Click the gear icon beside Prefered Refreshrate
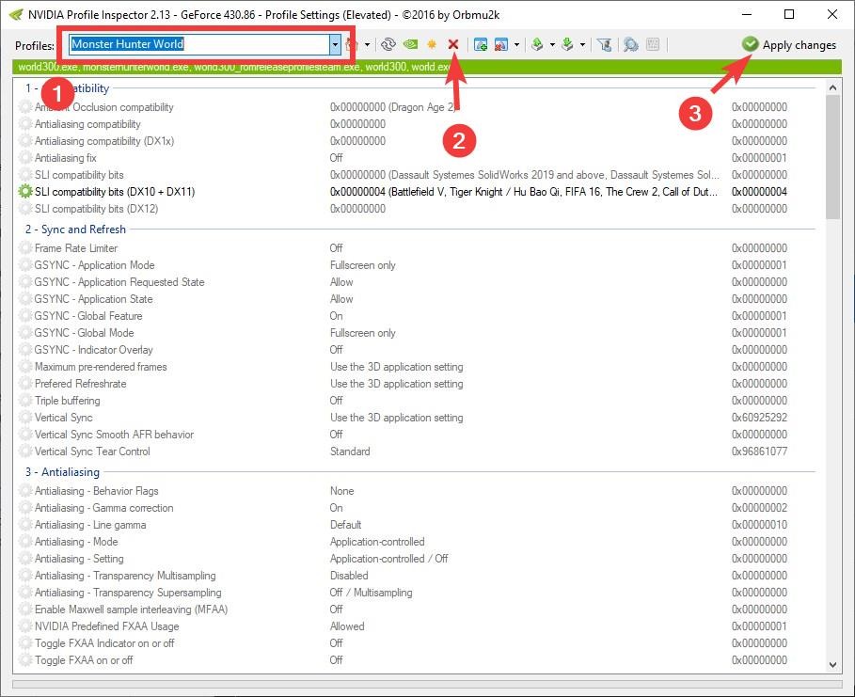 pyautogui.click(x=25, y=384)
